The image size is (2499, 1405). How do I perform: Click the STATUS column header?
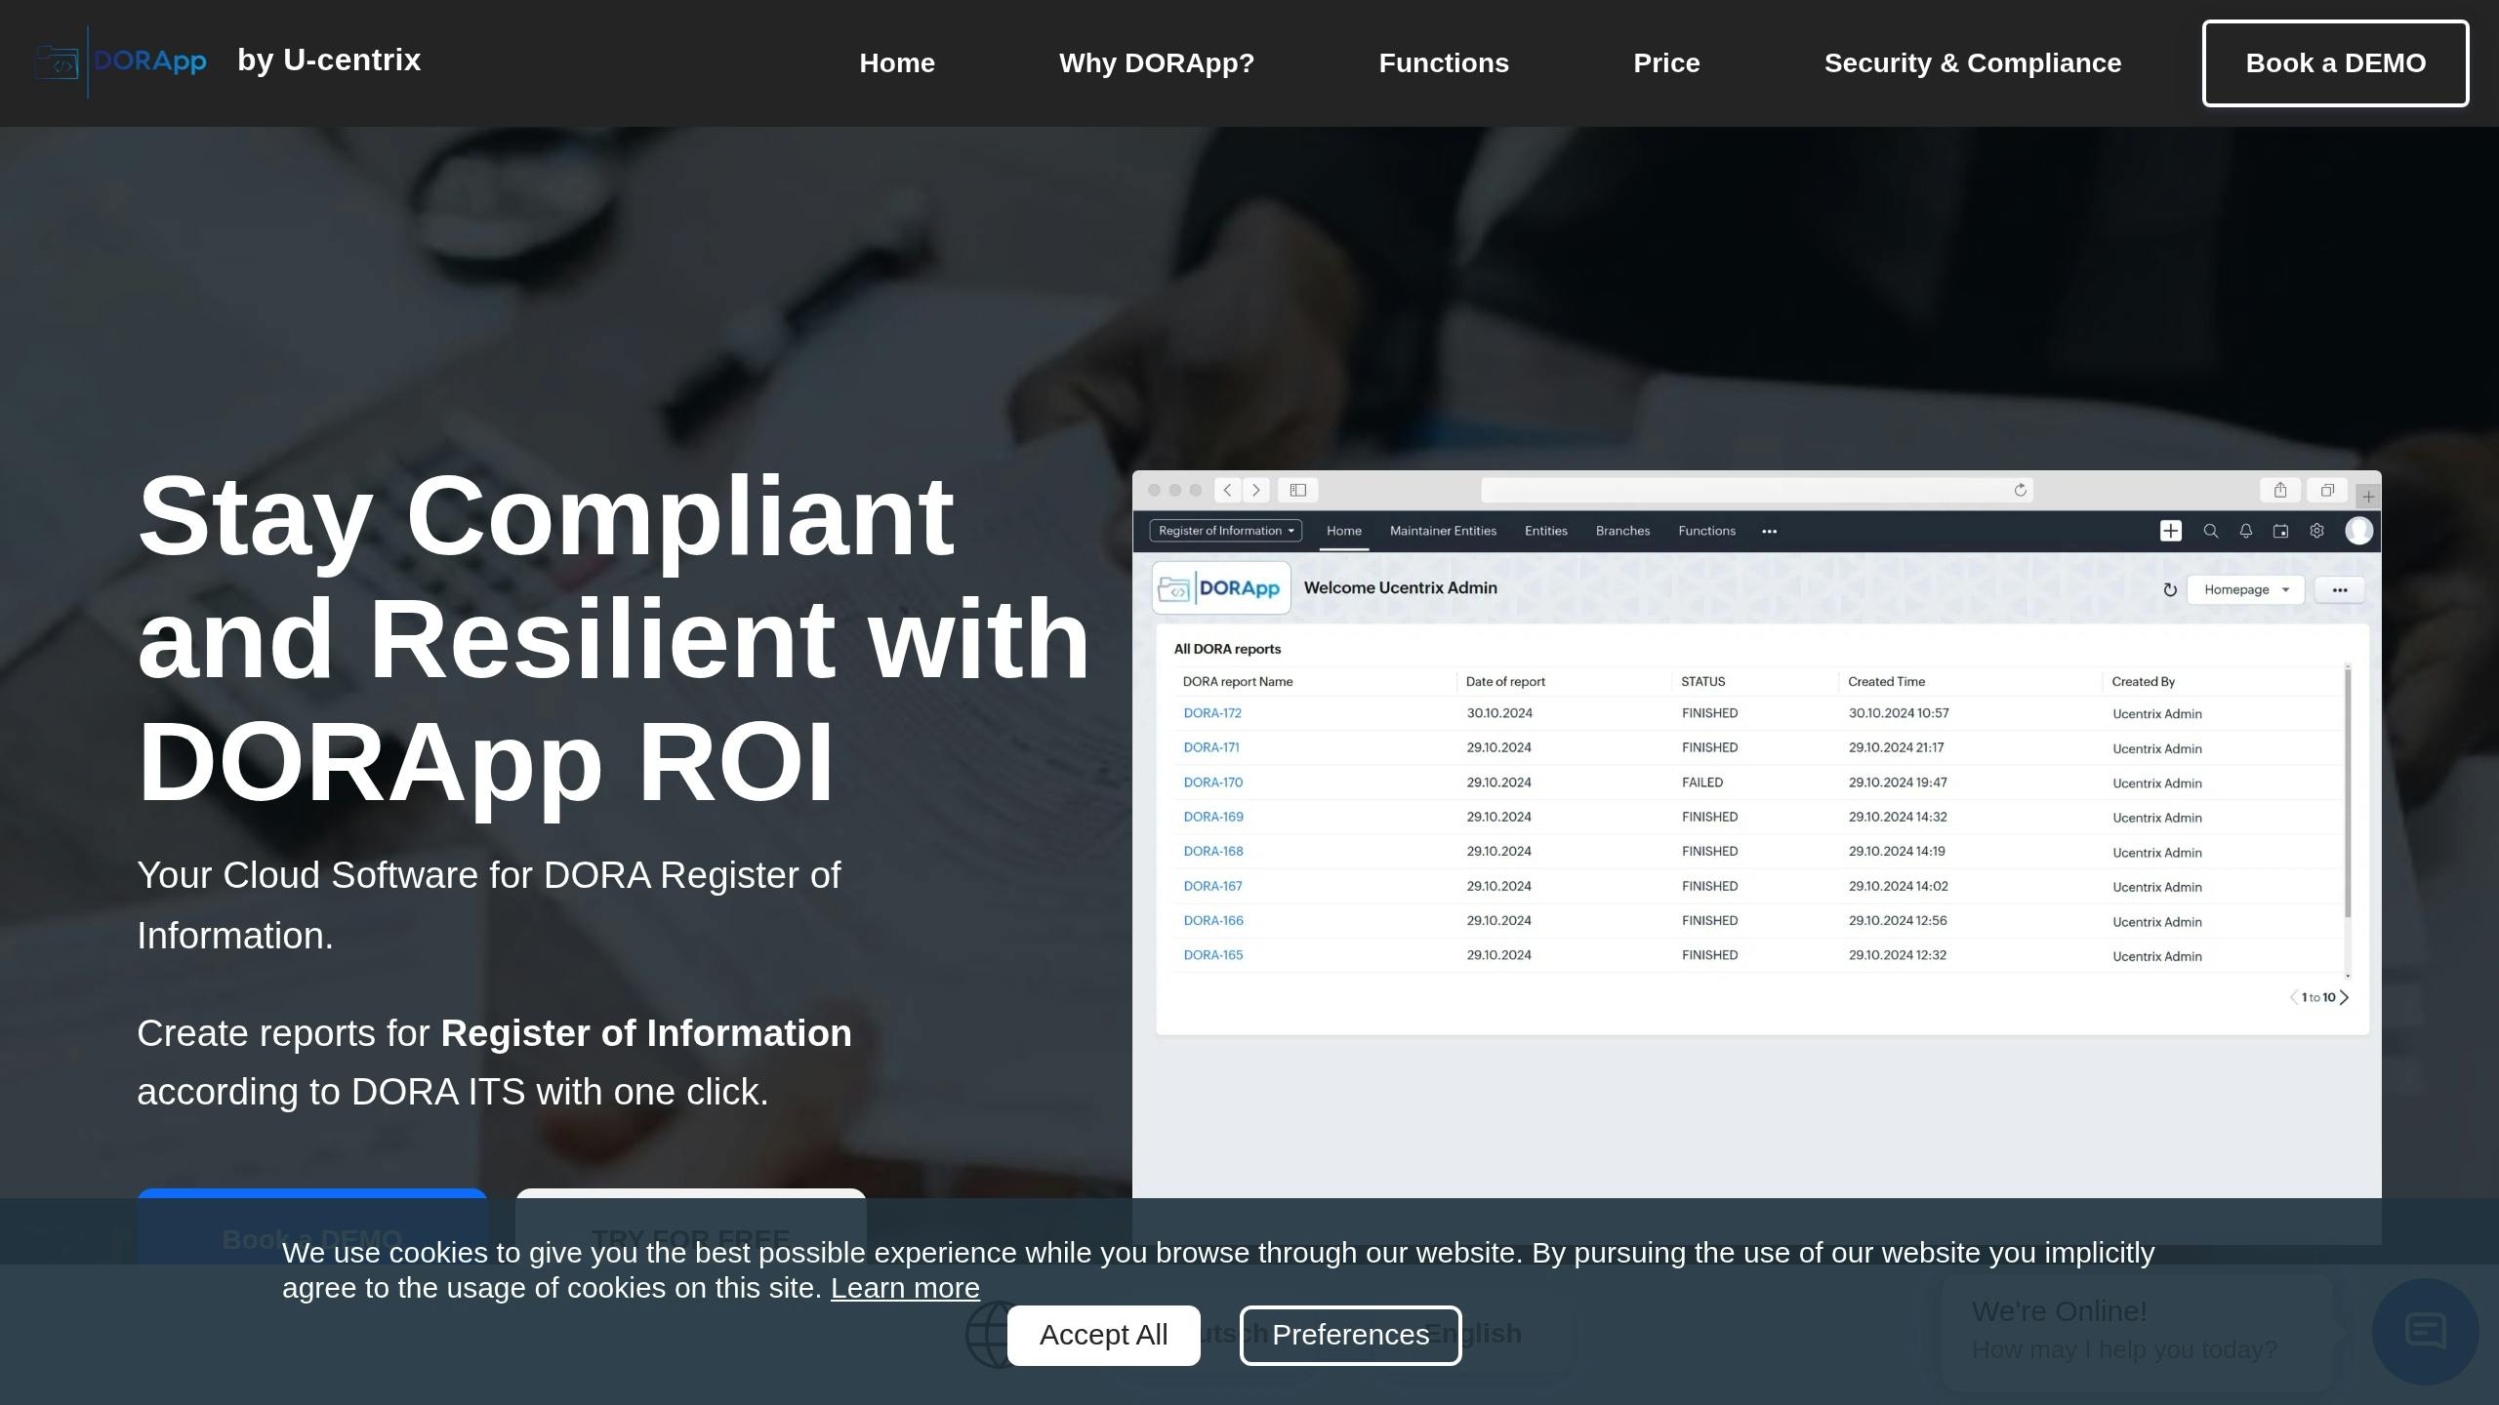tap(1703, 682)
